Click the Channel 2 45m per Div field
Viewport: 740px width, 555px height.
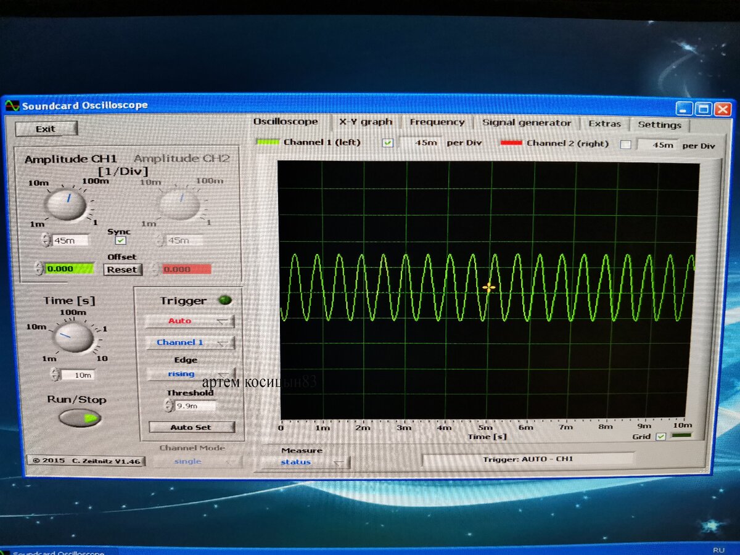tap(657, 146)
